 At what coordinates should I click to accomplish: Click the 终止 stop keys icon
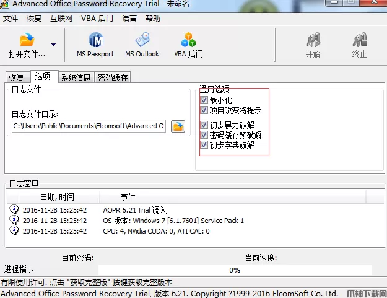click(x=360, y=40)
